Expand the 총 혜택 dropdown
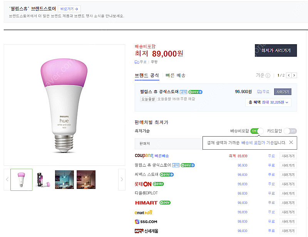This screenshot has width=308, height=237. 268,102
